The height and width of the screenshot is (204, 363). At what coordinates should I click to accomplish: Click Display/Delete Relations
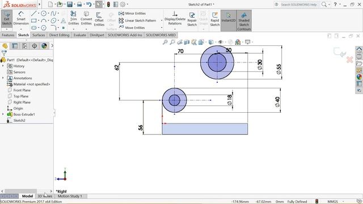point(175,18)
